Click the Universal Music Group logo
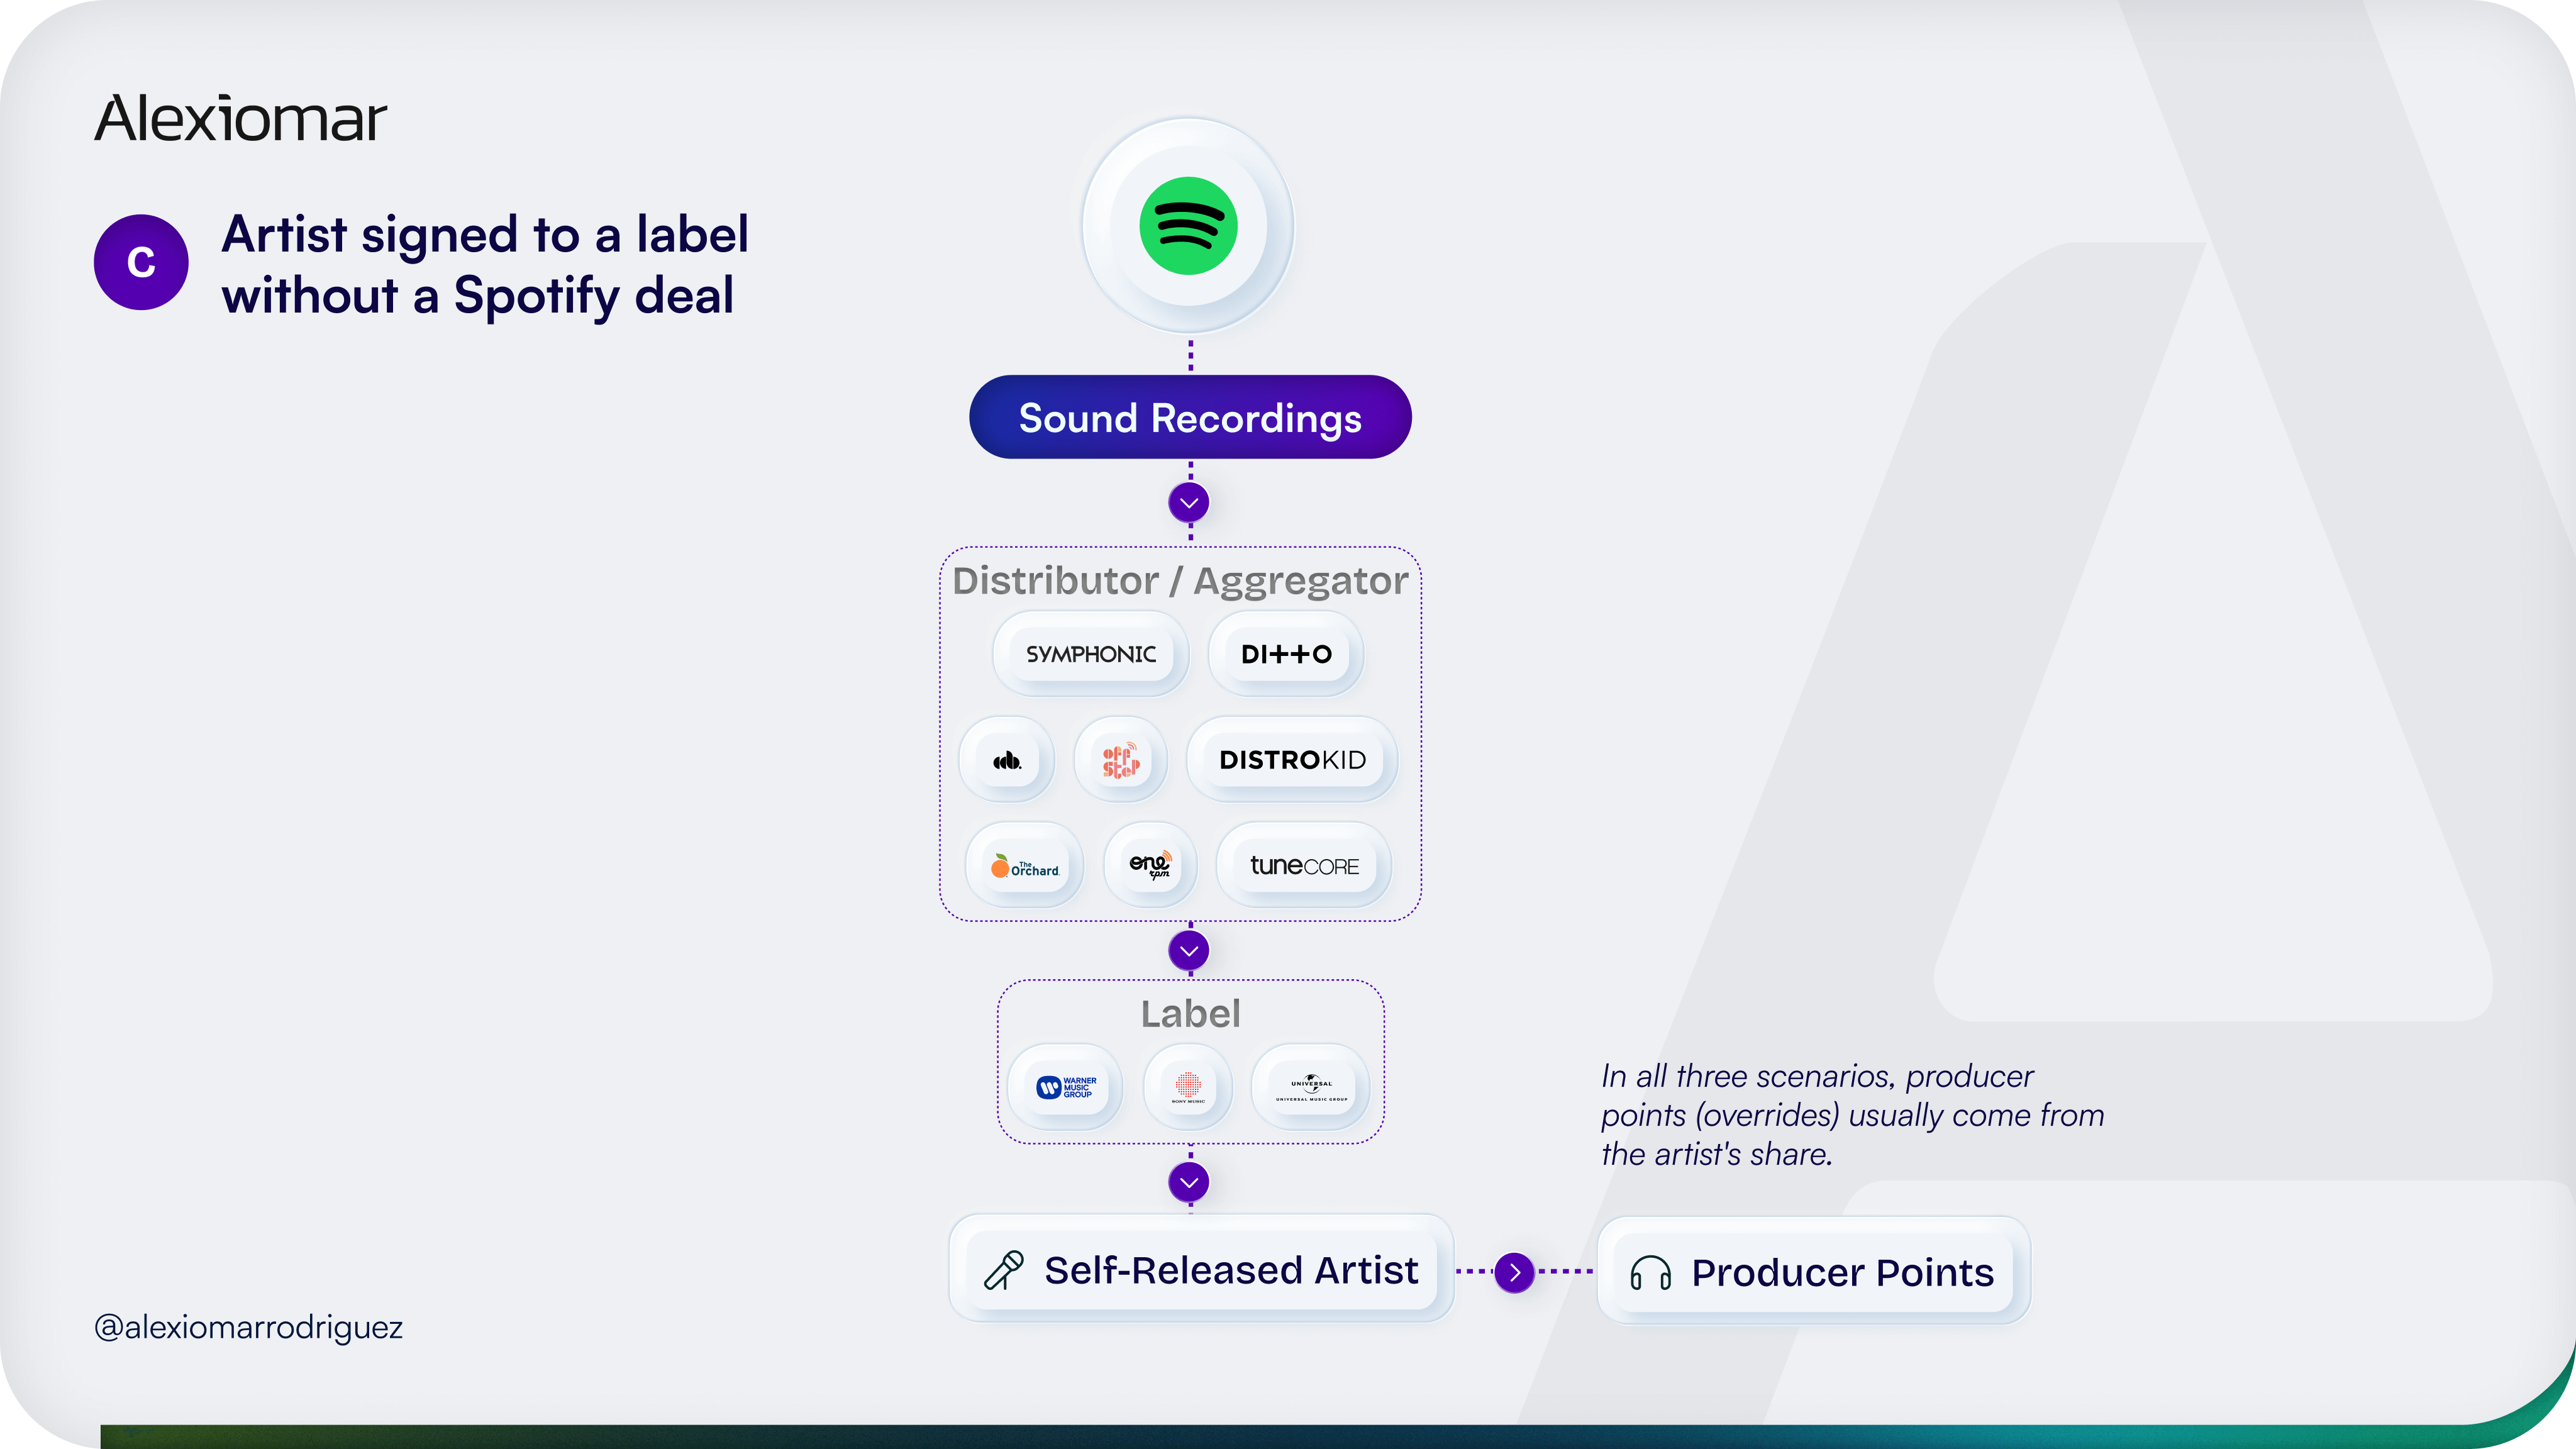Image resolution: width=2576 pixels, height=1449 pixels. (1311, 1087)
